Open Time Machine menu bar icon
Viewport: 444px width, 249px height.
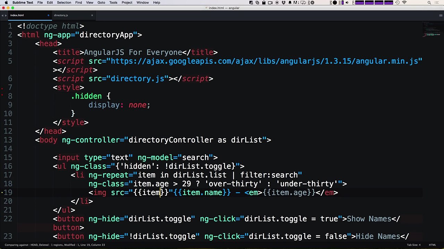[x=398, y=2]
